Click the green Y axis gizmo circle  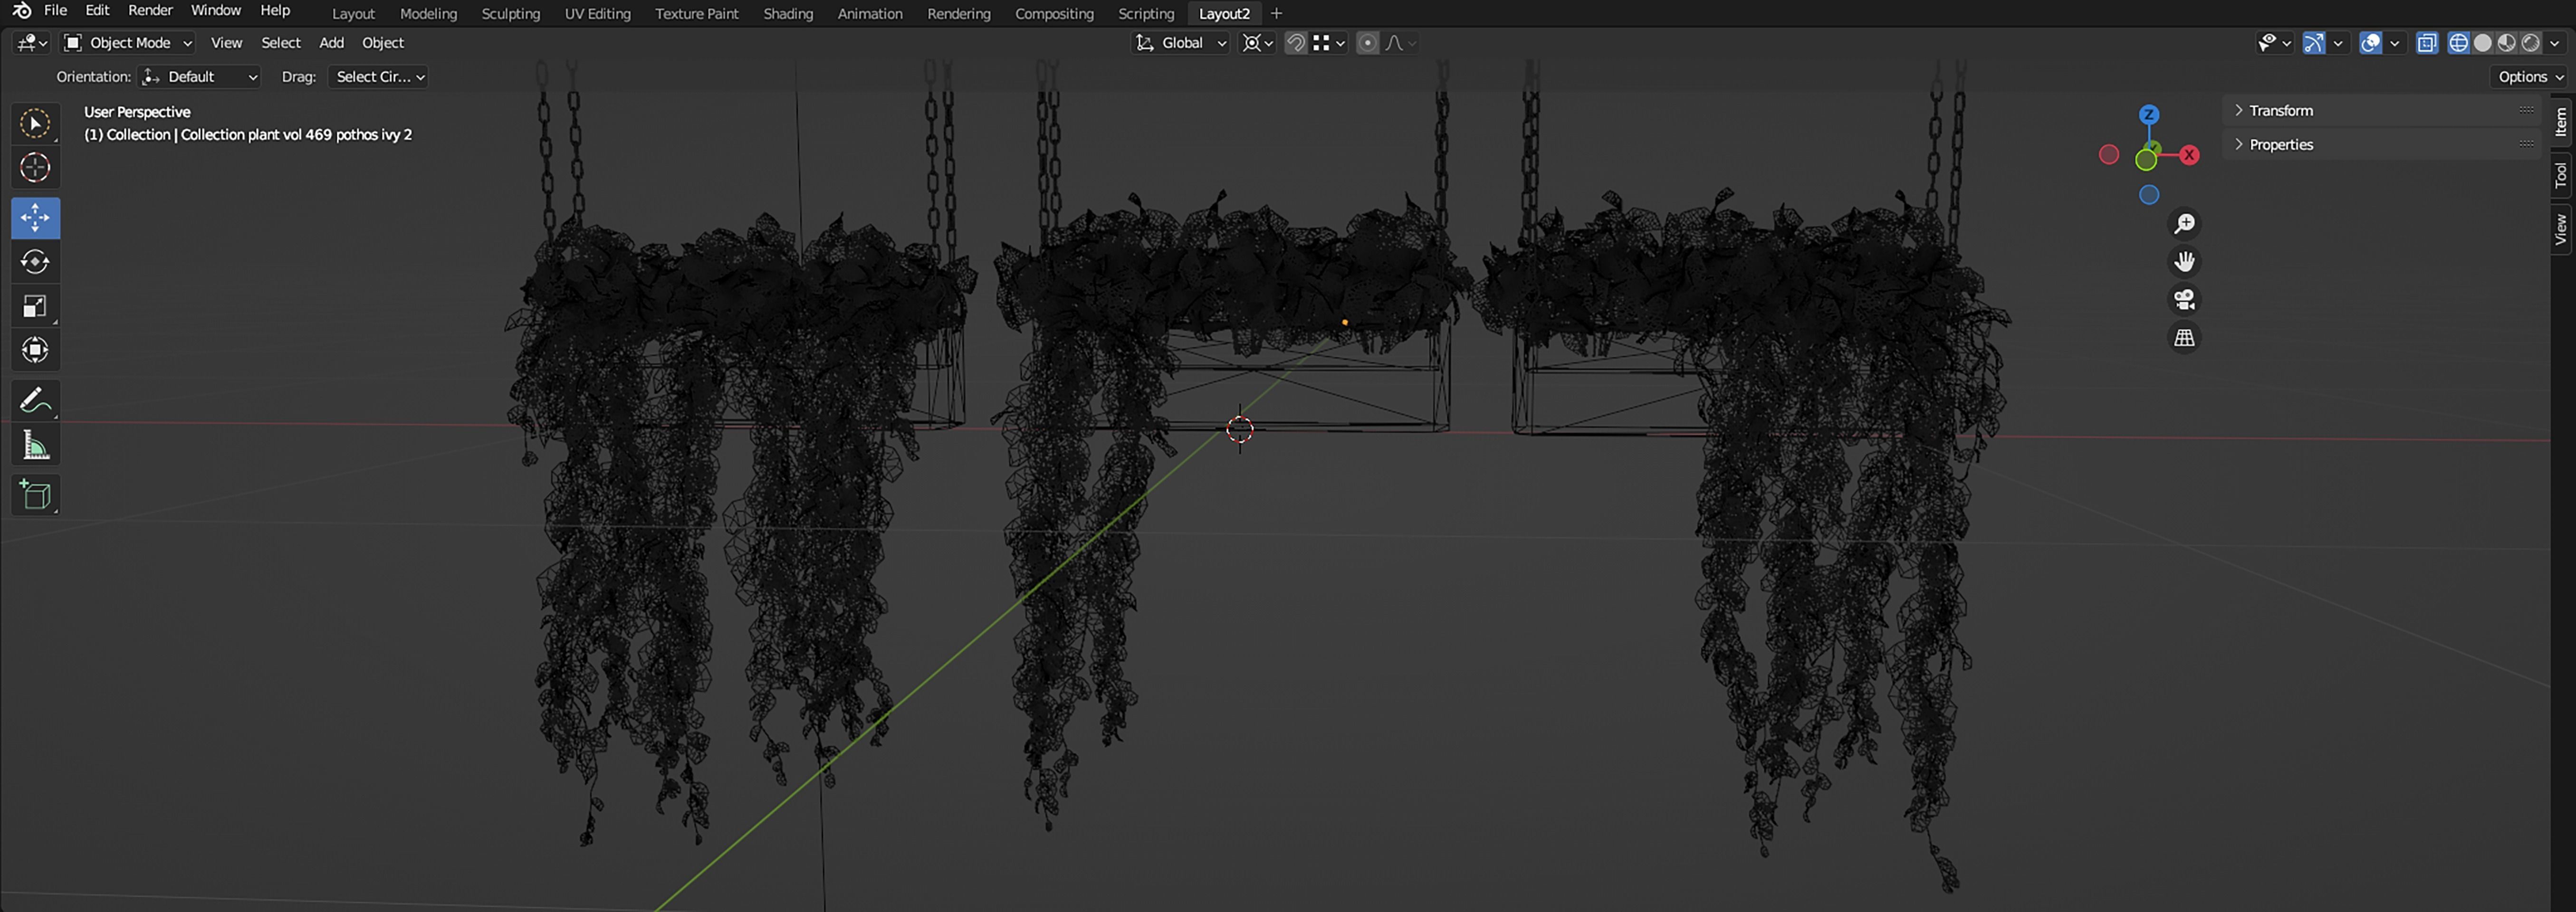pos(2146,160)
